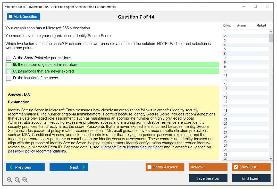
Task: Select question 27 in the list
Action: point(245,146)
